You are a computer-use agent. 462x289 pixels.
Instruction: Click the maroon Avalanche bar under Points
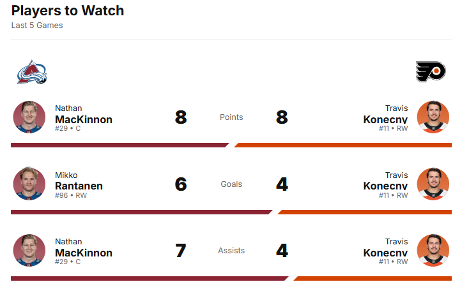point(118,145)
